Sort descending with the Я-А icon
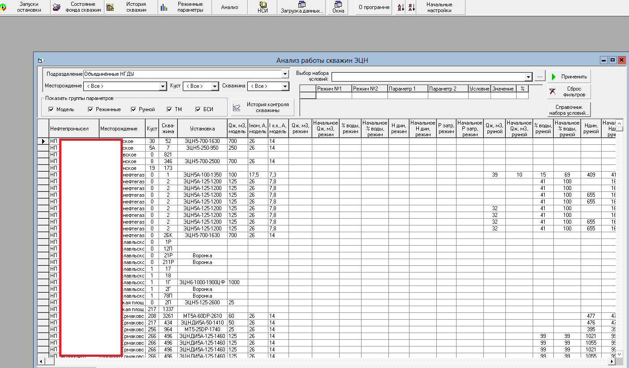629x368 pixels. [x=411, y=7]
